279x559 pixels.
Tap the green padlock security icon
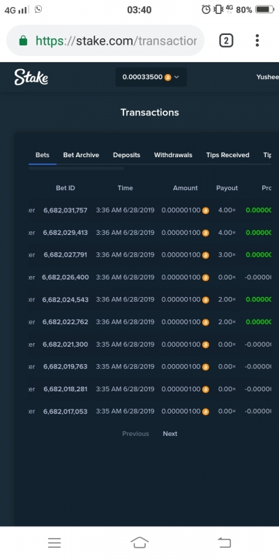(23, 41)
